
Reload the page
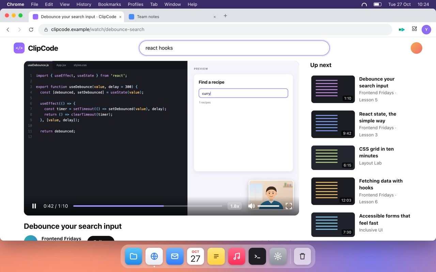pyautogui.click(x=31, y=30)
